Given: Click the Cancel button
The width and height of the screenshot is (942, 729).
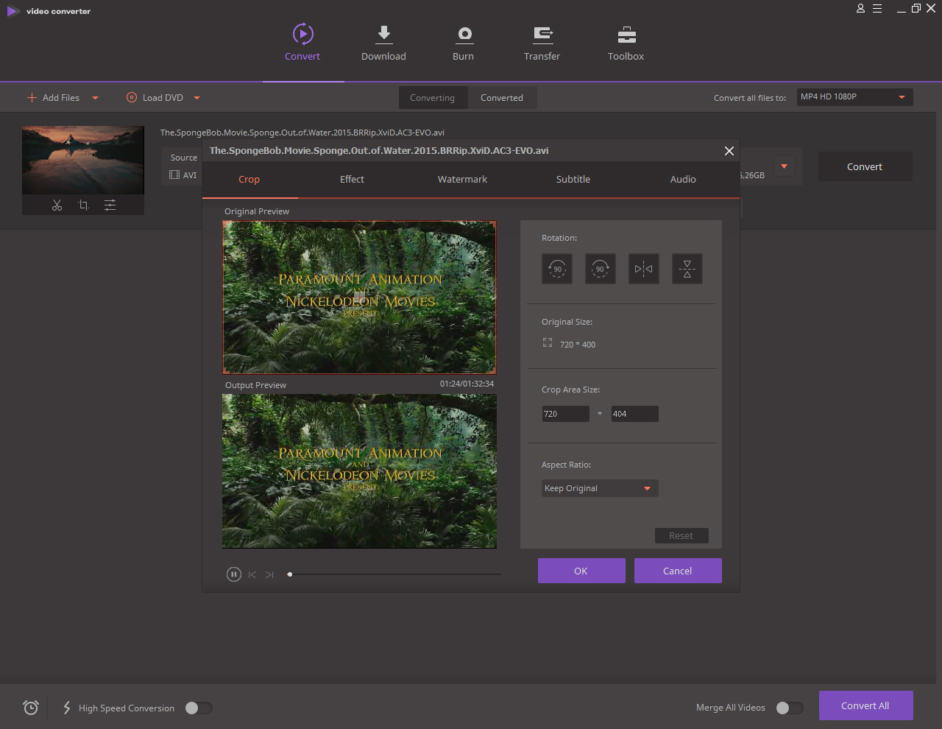Looking at the screenshot, I should [678, 571].
